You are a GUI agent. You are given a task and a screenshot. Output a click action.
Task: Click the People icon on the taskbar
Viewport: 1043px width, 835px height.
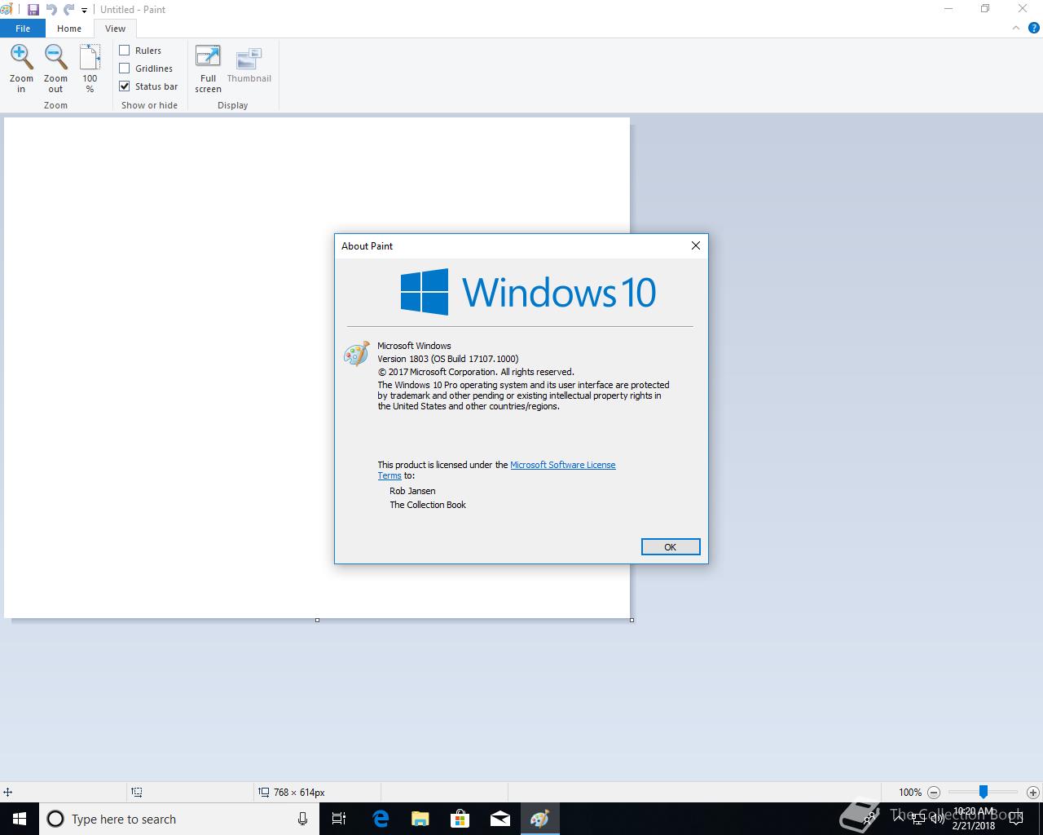pos(871,819)
